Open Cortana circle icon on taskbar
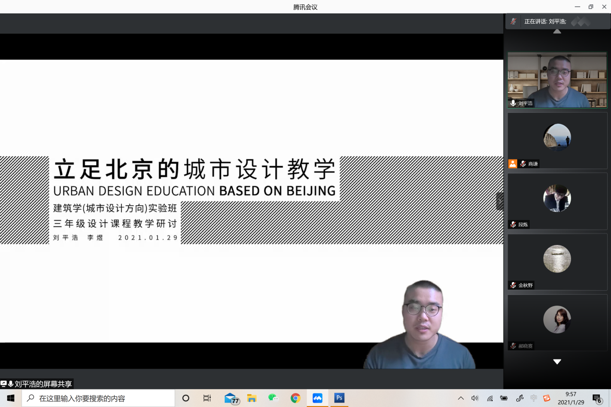The width and height of the screenshot is (611, 407). click(186, 398)
